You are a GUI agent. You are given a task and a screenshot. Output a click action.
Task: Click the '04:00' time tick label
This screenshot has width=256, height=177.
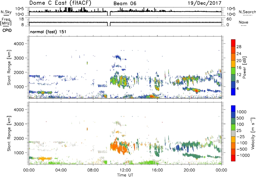(61, 170)
